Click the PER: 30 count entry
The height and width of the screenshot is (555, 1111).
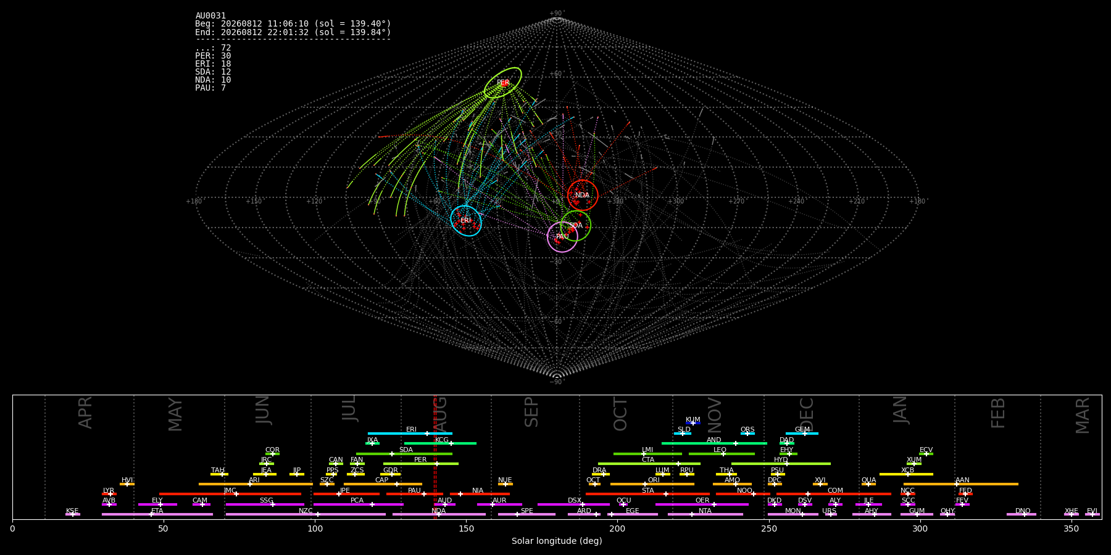[213, 56]
